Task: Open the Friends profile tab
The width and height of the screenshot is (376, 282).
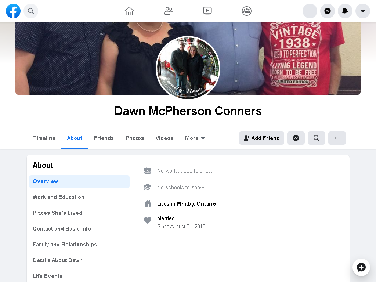Action: click(104, 138)
